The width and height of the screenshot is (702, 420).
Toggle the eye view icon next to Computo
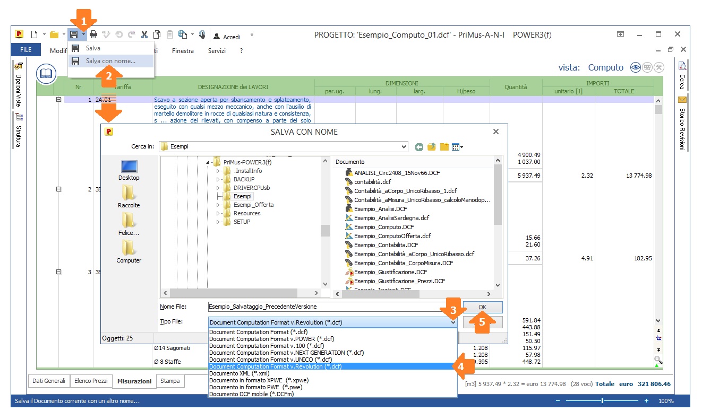tap(635, 67)
